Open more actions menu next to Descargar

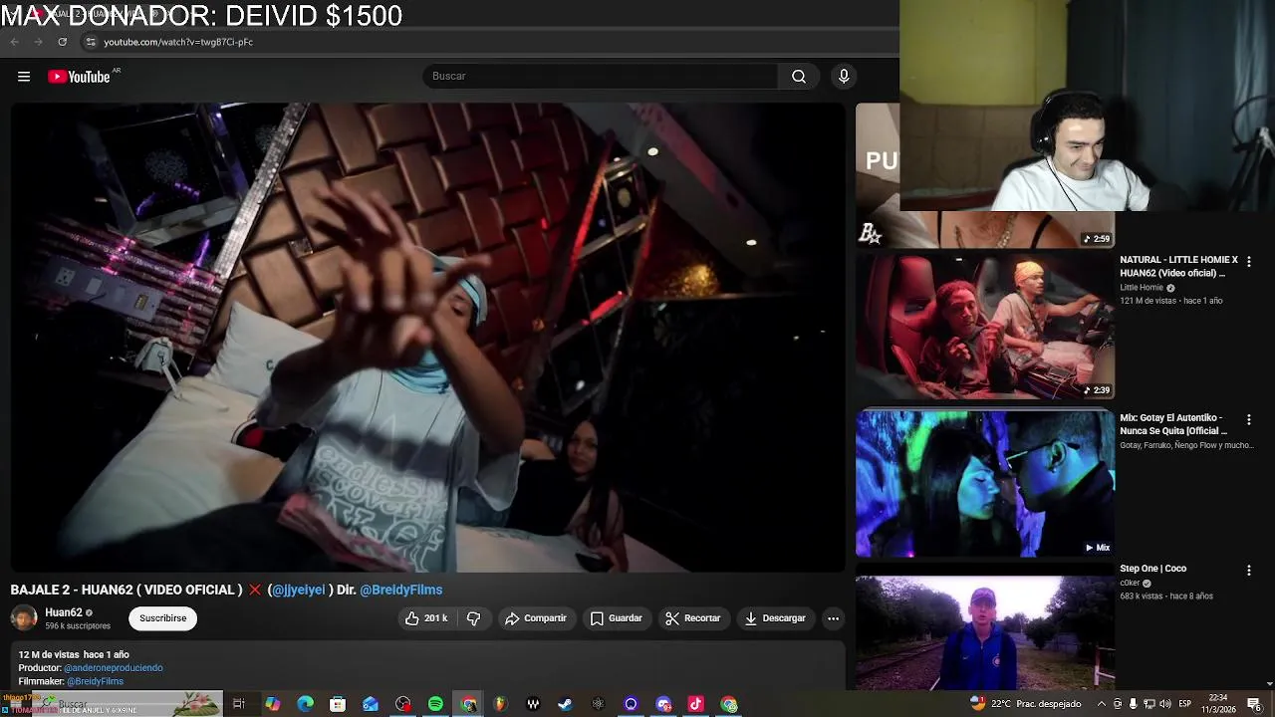coord(833,618)
